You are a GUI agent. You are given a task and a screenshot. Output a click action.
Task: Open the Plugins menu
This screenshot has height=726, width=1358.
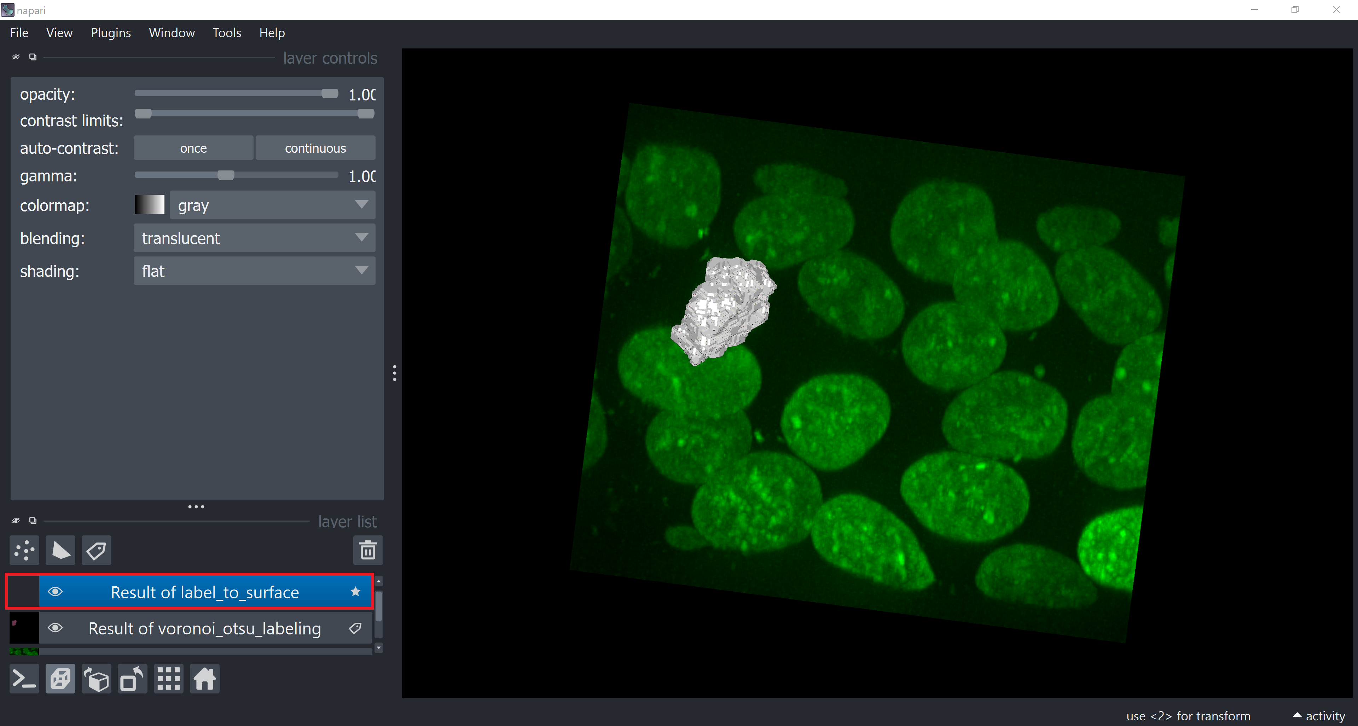click(111, 33)
